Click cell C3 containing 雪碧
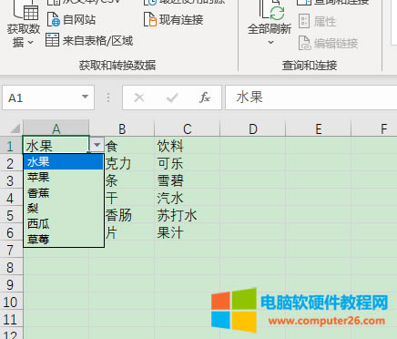 pyautogui.click(x=188, y=180)
